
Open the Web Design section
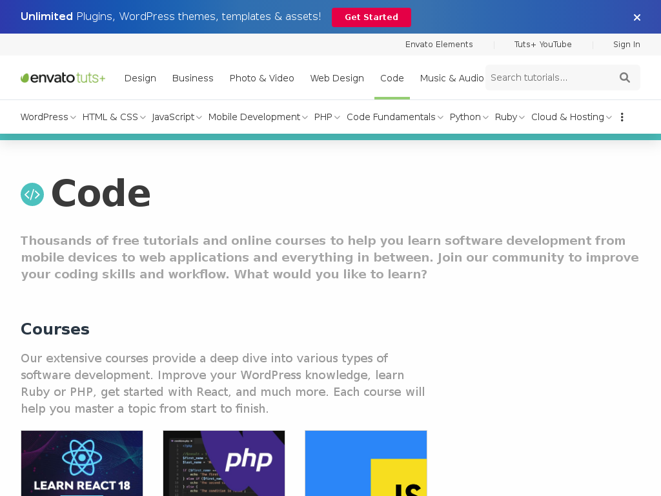point(337,78)
